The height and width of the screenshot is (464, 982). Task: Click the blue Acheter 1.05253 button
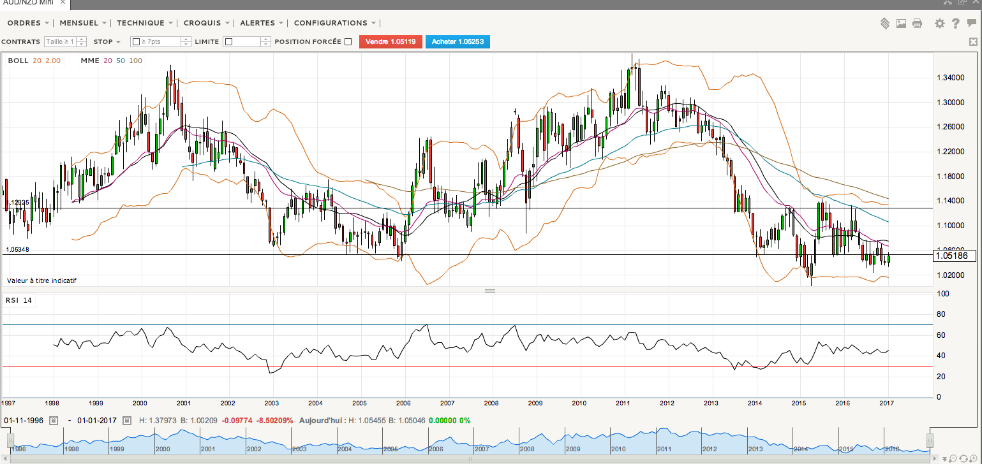tap(458, 42)
